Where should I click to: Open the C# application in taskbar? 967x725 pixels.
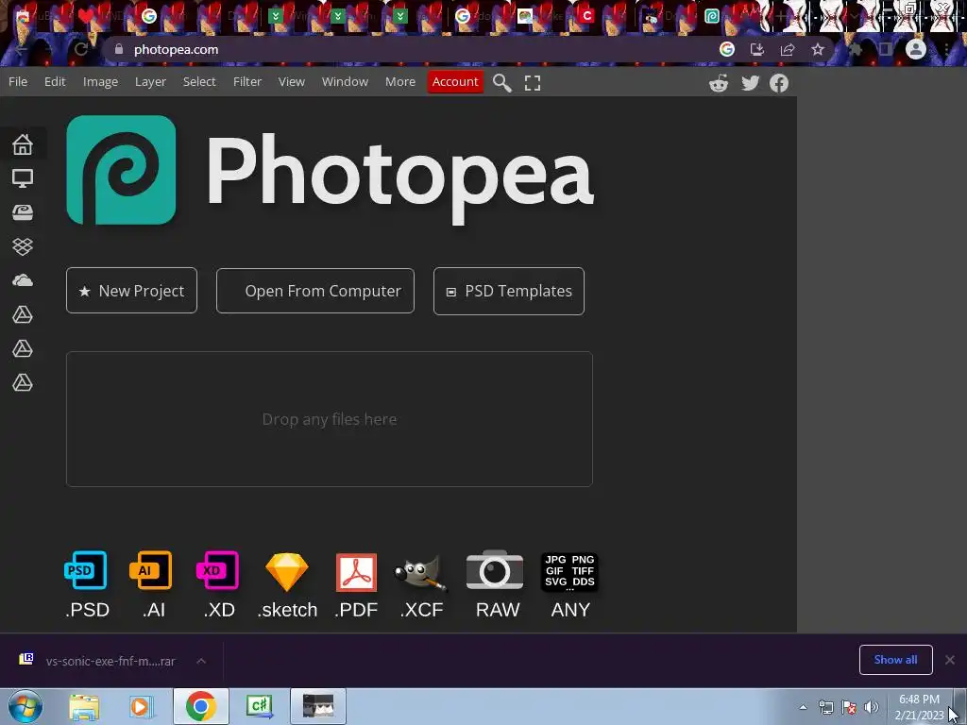point(259,706)
